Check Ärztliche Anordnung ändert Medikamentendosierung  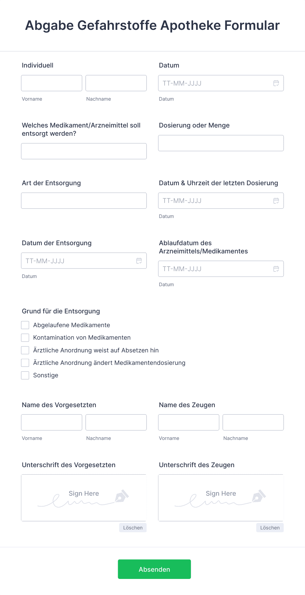pos(25,363)
